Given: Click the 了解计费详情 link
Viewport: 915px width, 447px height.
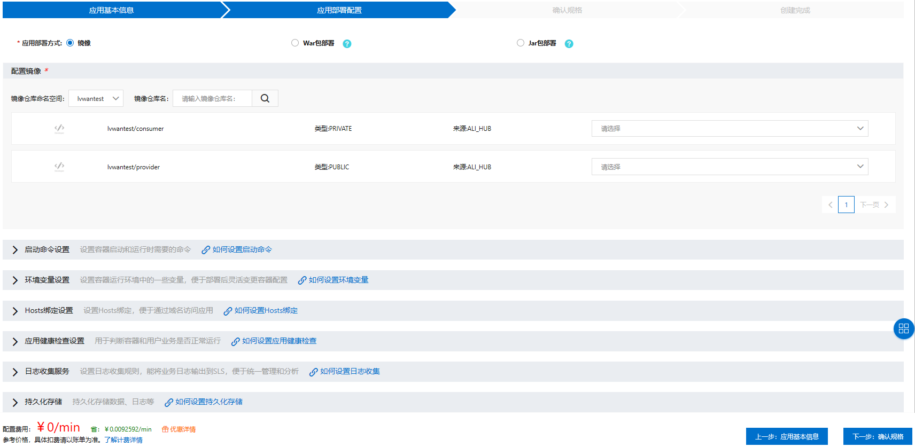Looking at the screenshot, I should (x=123, y=440).
